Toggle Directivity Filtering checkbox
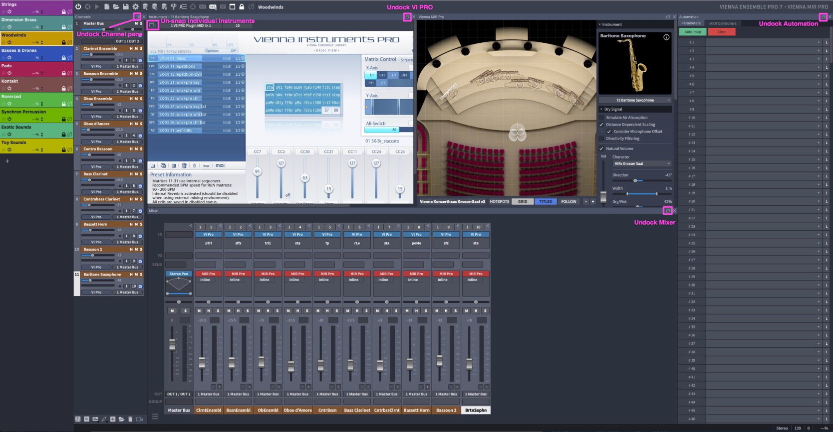The image size is (833, 432). 601,139
